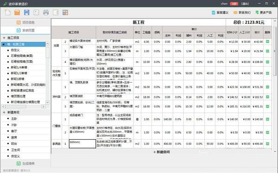Open the 项目信息 tab
Viewport: 278px width, 173px height.
point(25,23)
